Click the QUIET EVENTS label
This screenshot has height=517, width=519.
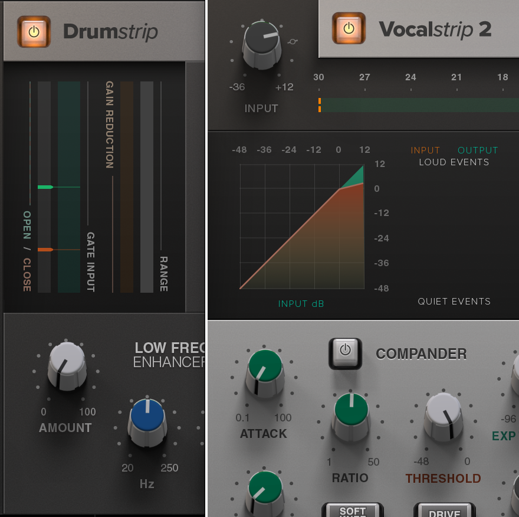(455, 301)
